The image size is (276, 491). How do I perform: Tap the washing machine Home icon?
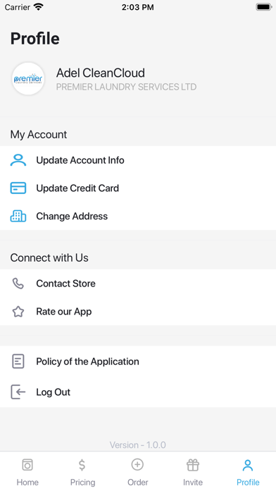(27, 465)
